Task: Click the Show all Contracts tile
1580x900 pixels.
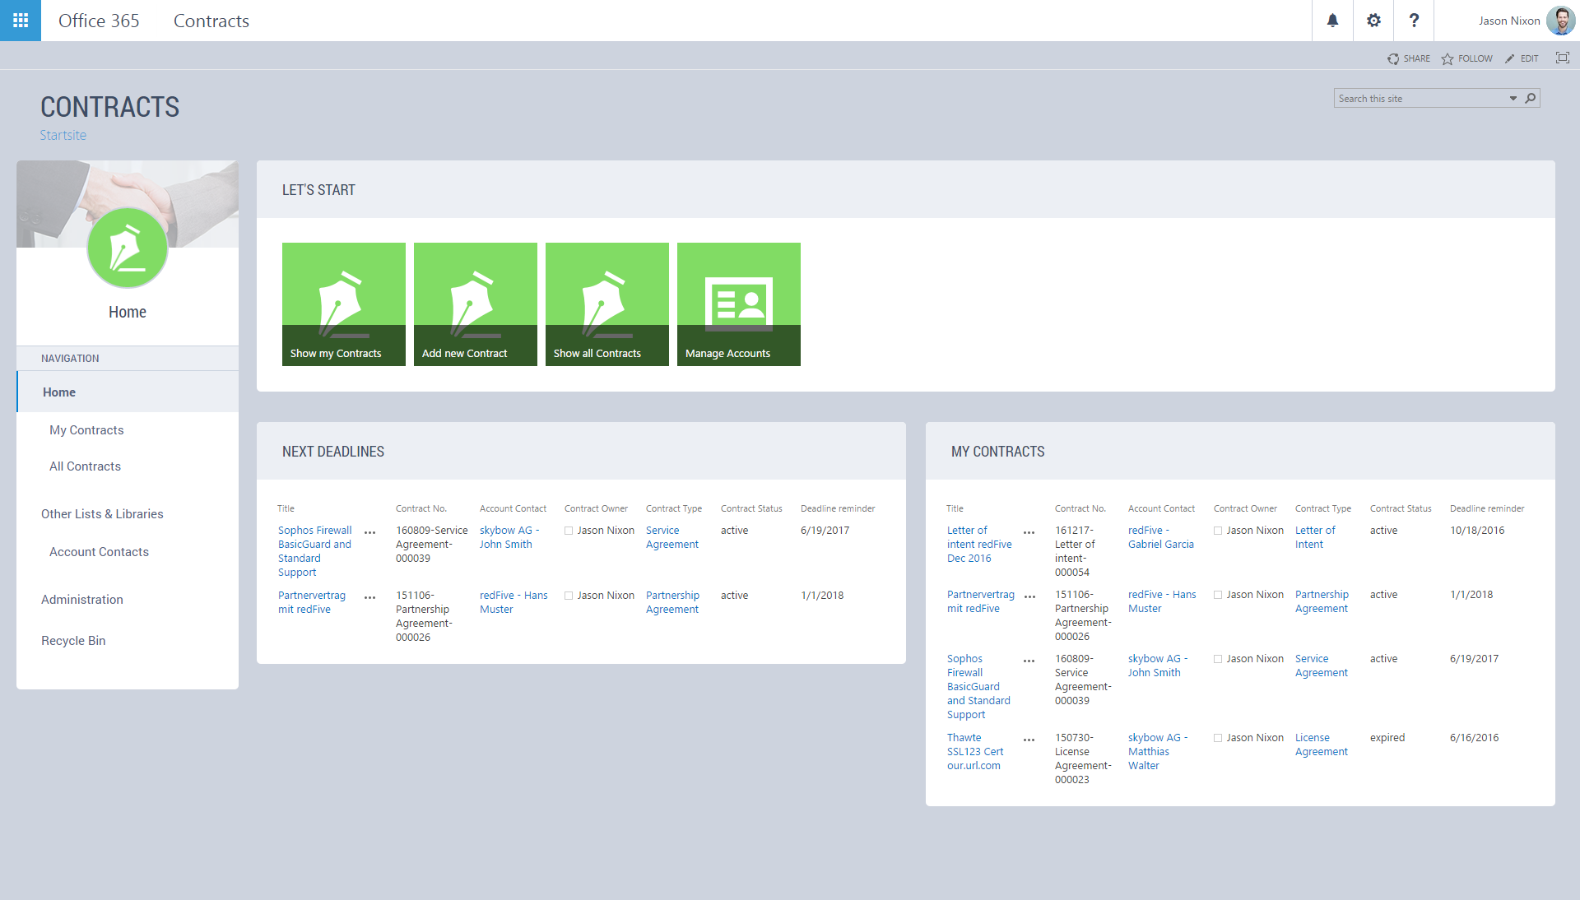Action: click(607, 304)
